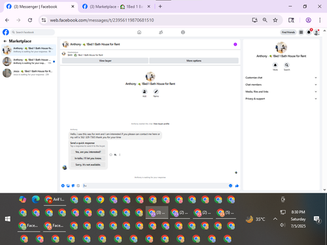This screenshot has height=245, width=327.
Task: Click the address bar URL
Action: tap(102, 20)
